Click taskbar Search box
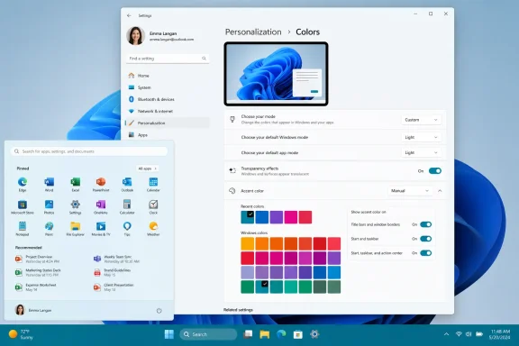The width and height of the screenshot is (519, 346). coord(208,334)
